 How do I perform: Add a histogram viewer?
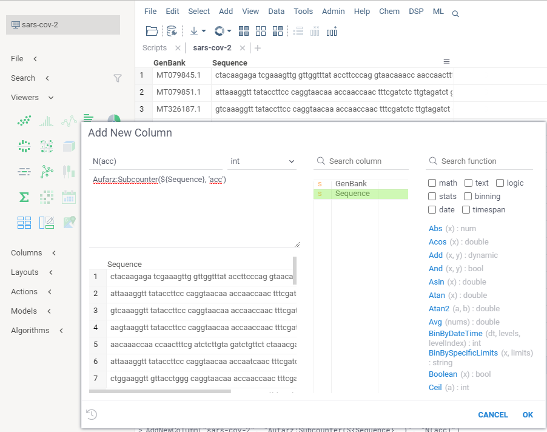pyautogui.click(x=47, y=121)
